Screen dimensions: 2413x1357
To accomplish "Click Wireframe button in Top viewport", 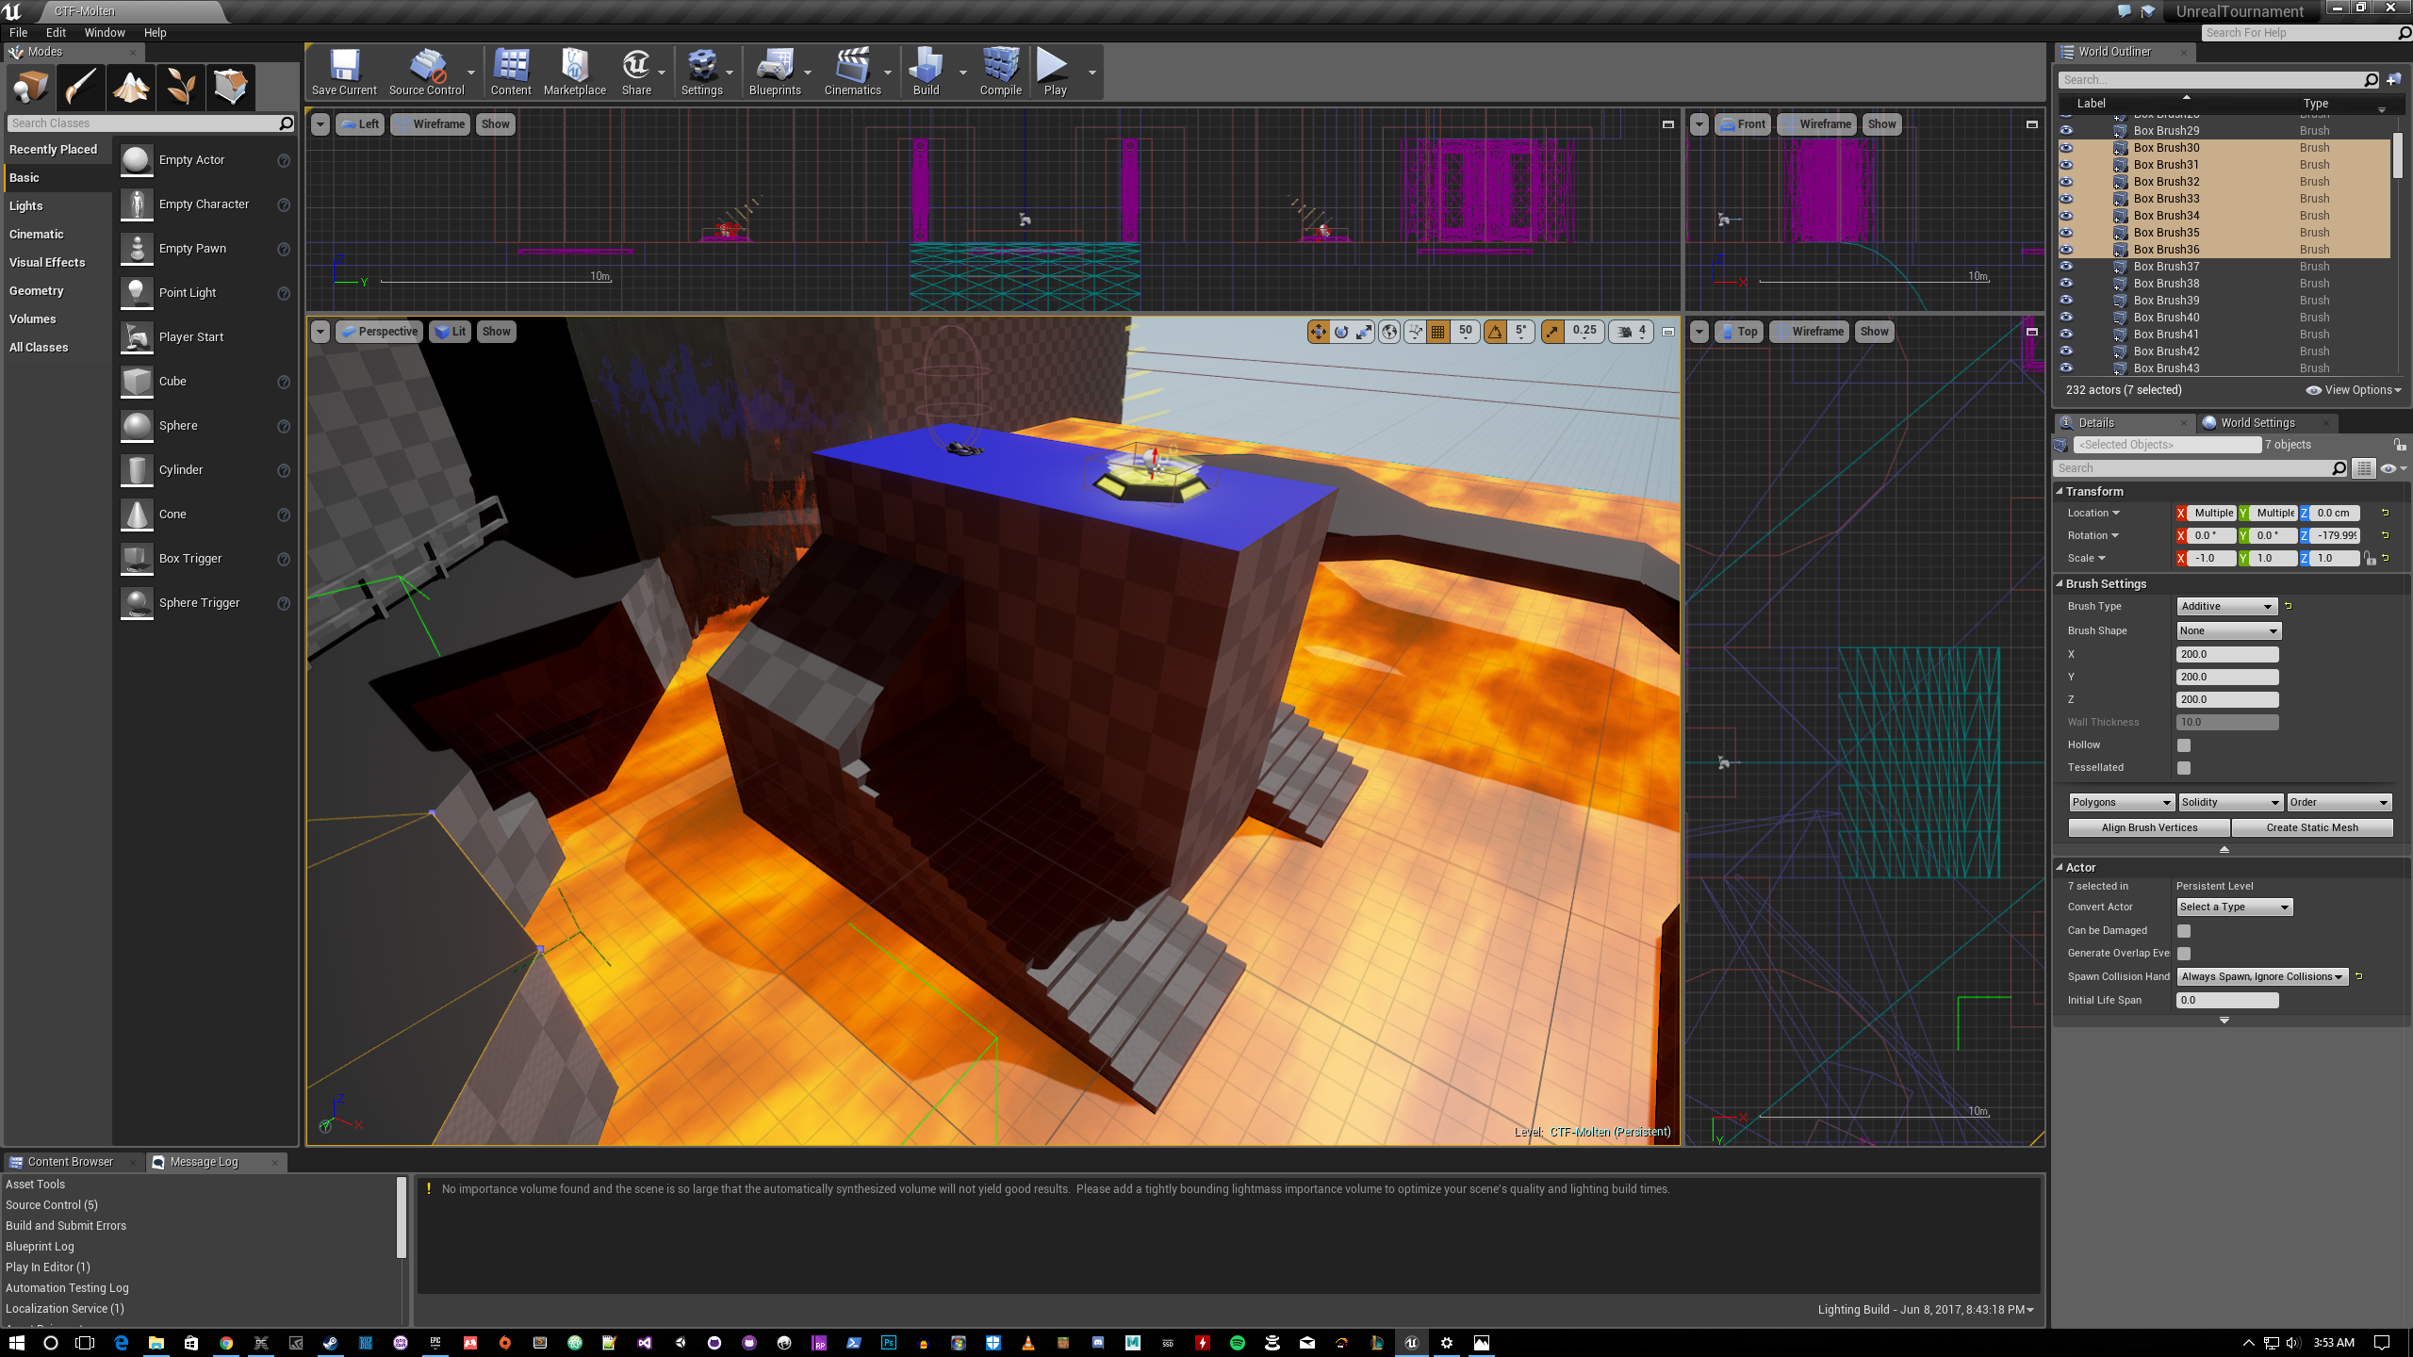I will pos(1809,332).
